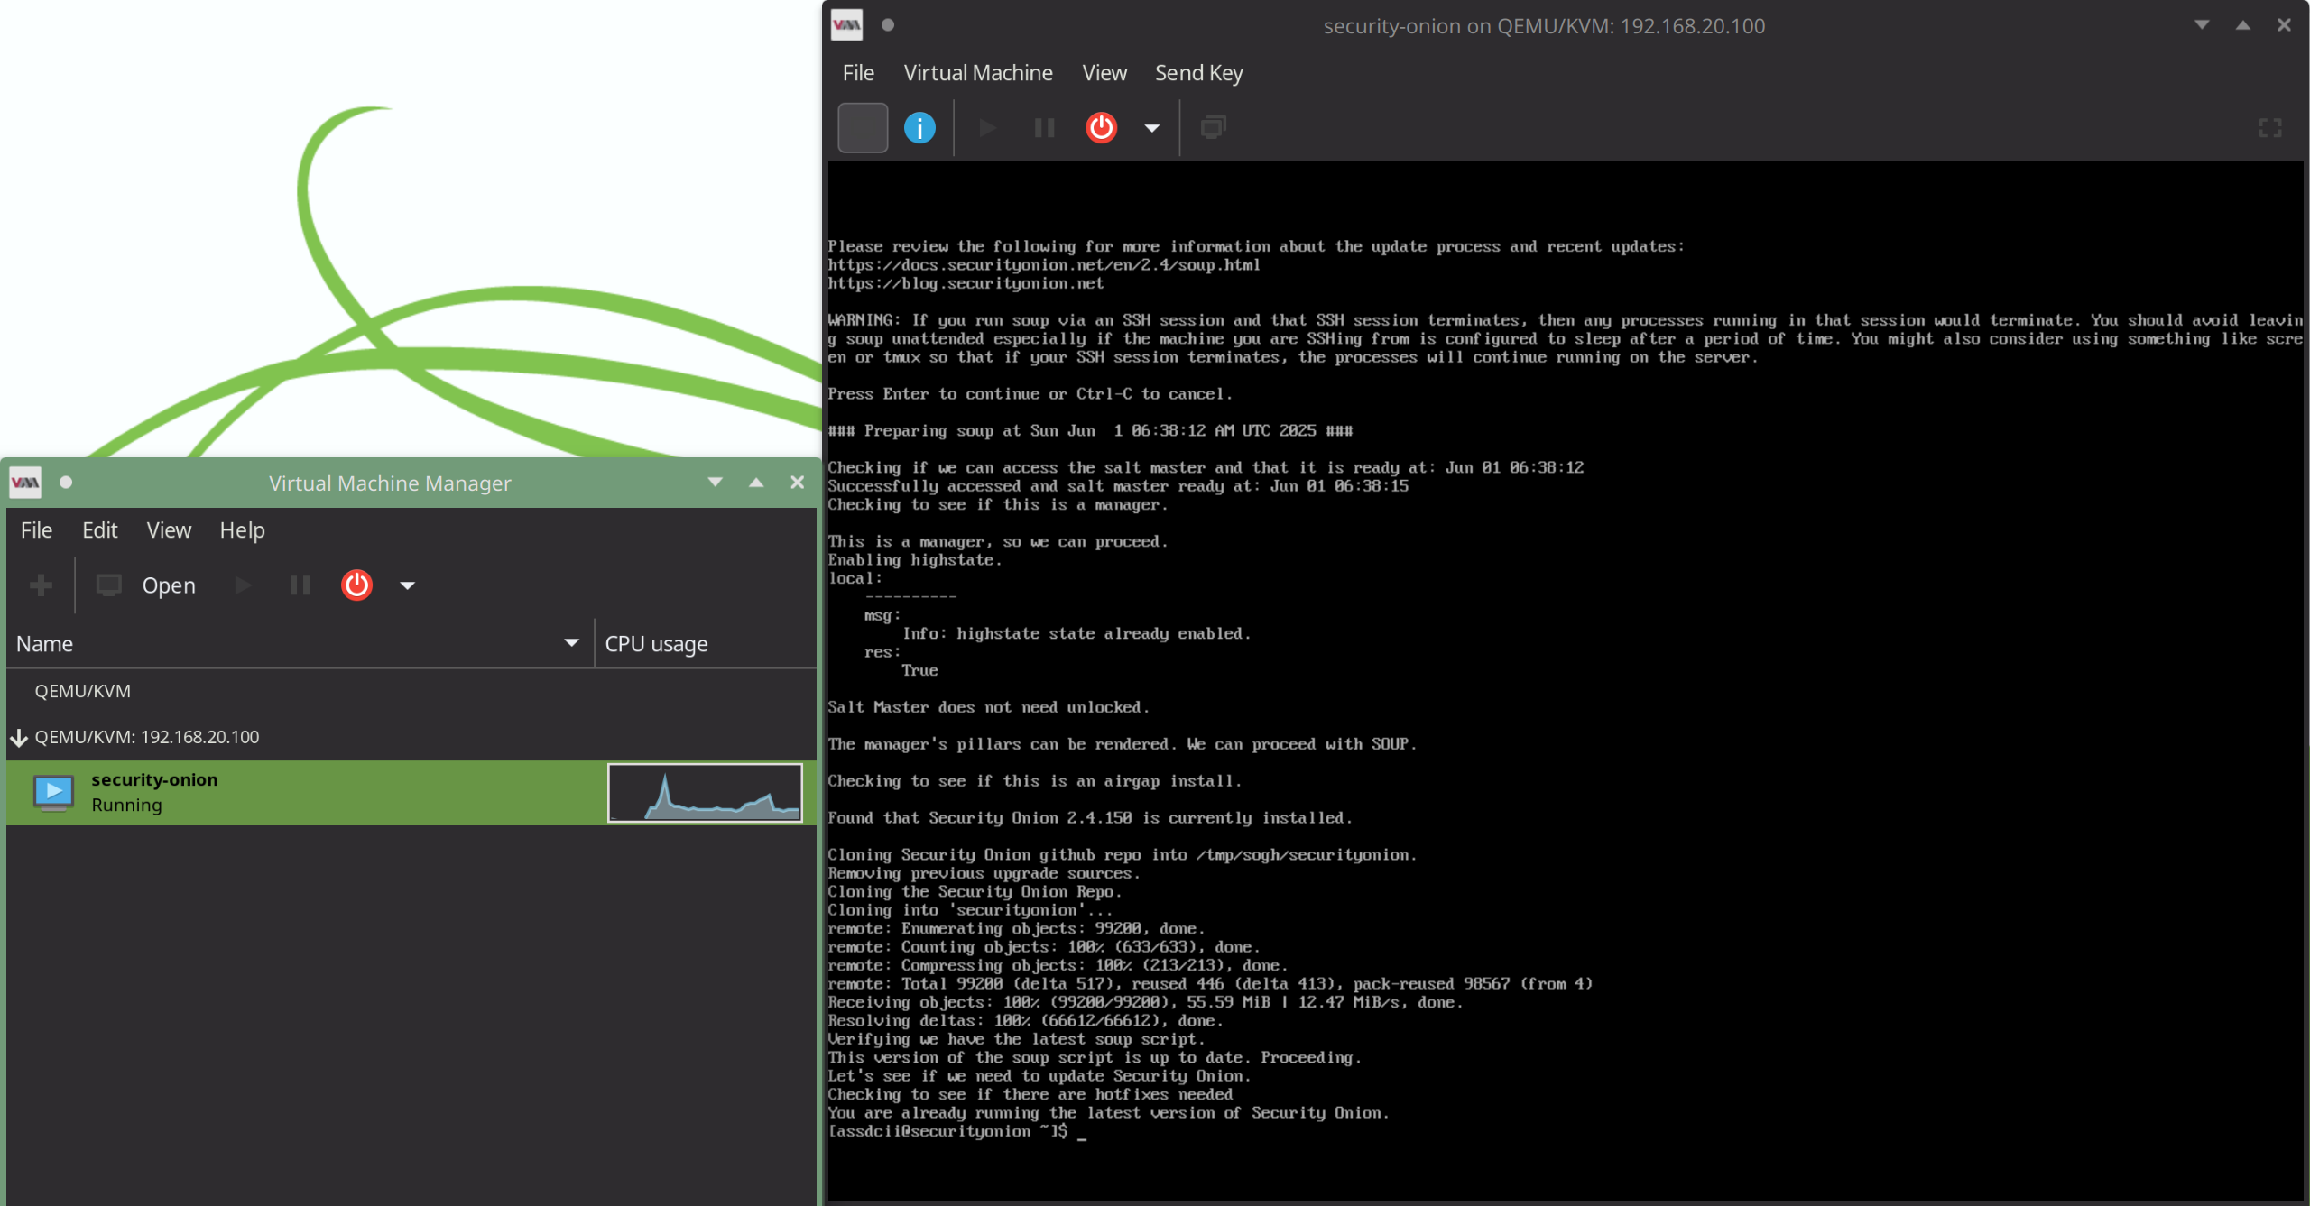The height and width of the screenshot is (1206, 2310).
Task: Show virtual hardware details info icon
Action: 919,128
